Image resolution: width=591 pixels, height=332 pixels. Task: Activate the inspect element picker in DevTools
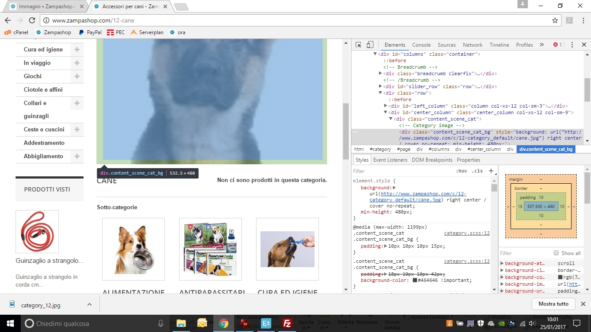pos(358,45)
